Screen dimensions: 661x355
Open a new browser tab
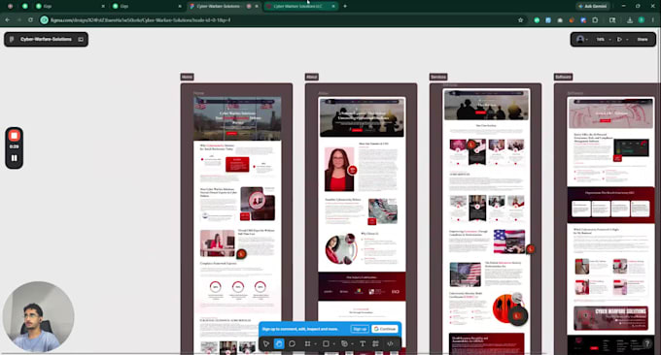[x=345, y=7]
